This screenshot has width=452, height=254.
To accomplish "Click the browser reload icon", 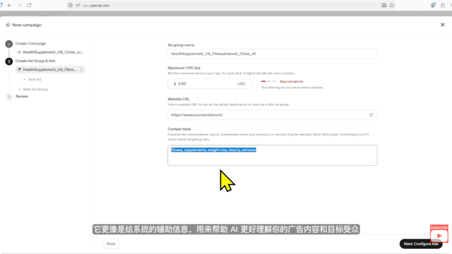I will coord(29,5).
